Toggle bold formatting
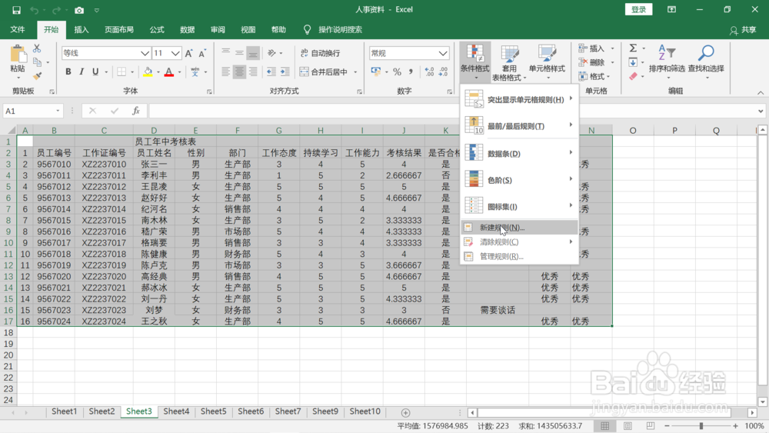 (x=68, y=72)
